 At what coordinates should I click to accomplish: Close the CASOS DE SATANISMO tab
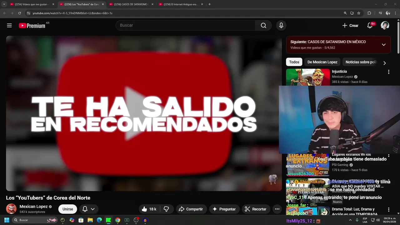pyautogui.click(x=152, y=4)
